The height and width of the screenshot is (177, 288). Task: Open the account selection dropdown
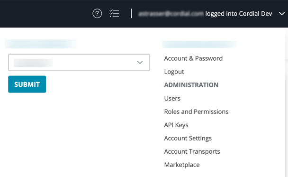point(79,62)
